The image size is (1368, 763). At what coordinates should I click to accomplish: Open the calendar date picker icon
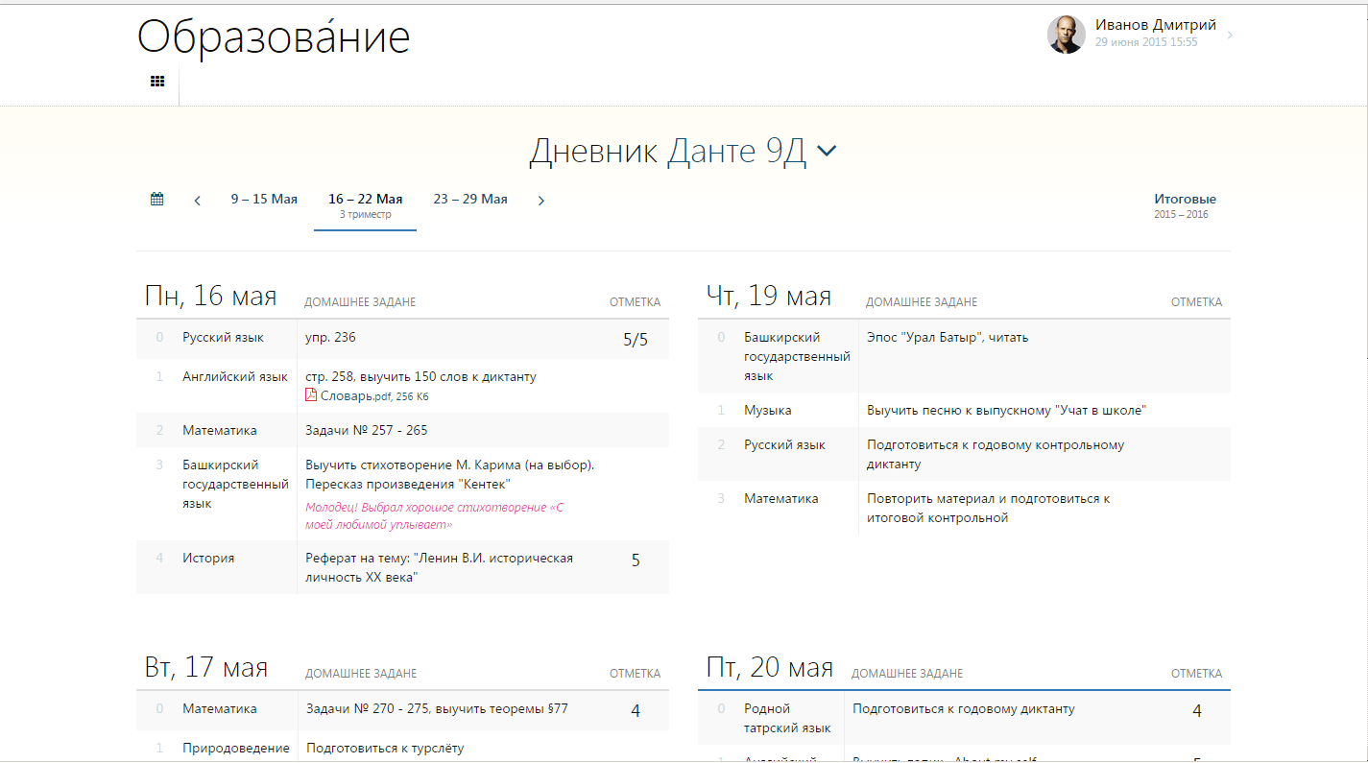click(156, 200)
